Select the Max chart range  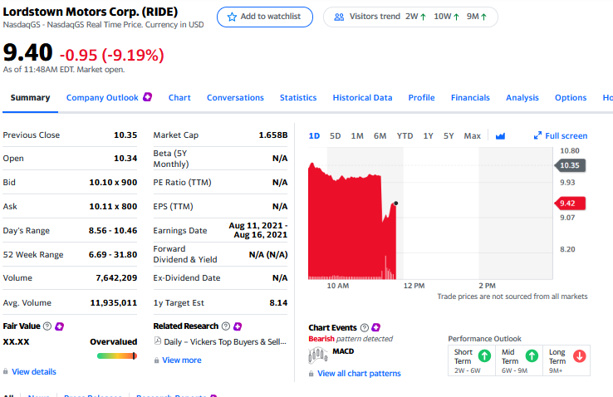473,136
